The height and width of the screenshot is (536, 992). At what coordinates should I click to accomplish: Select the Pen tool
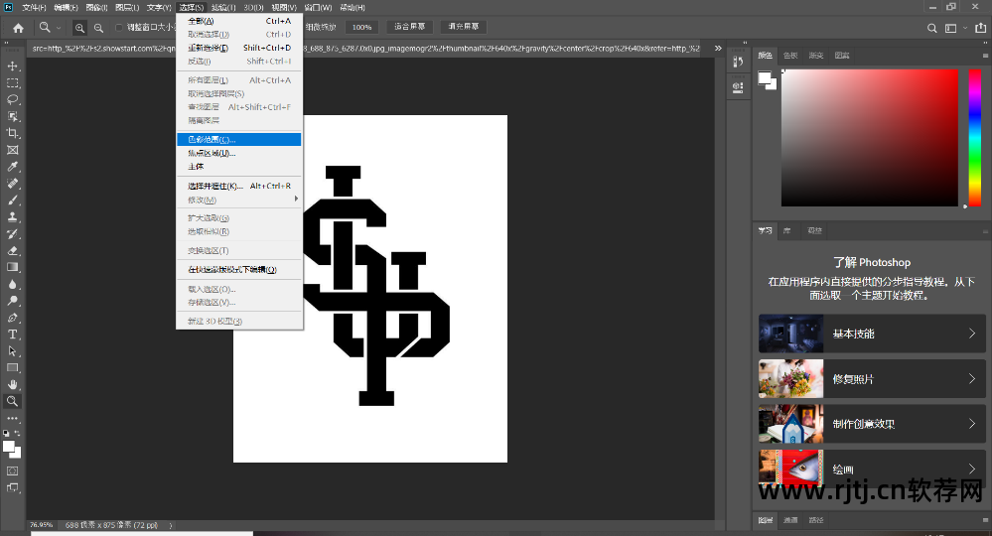[13, 318]
